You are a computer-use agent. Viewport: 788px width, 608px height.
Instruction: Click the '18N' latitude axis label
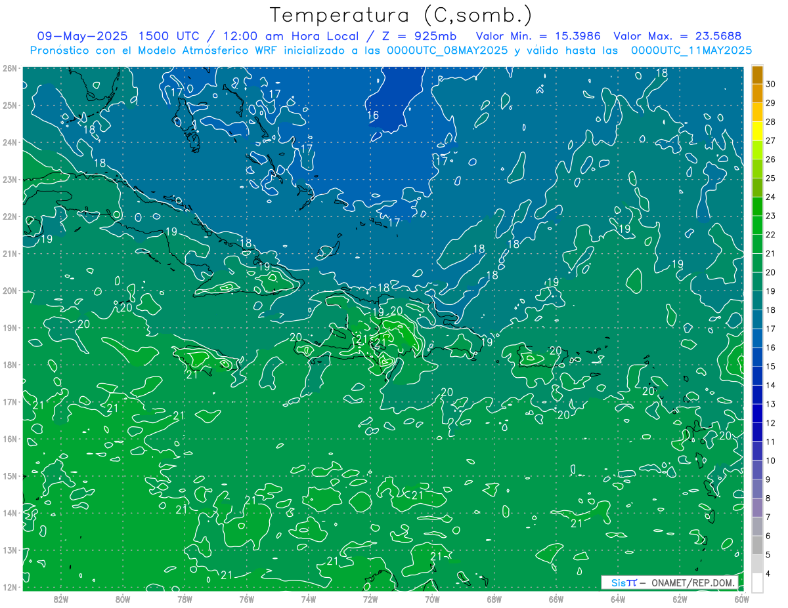tap(10, 365)
